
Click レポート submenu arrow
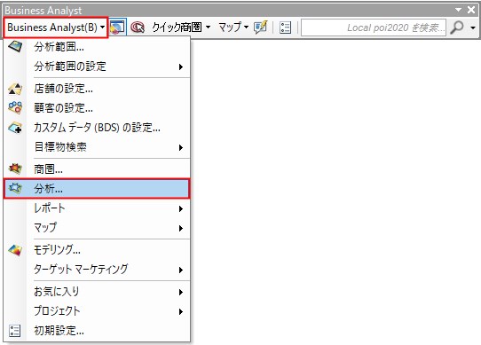(181, 208)
